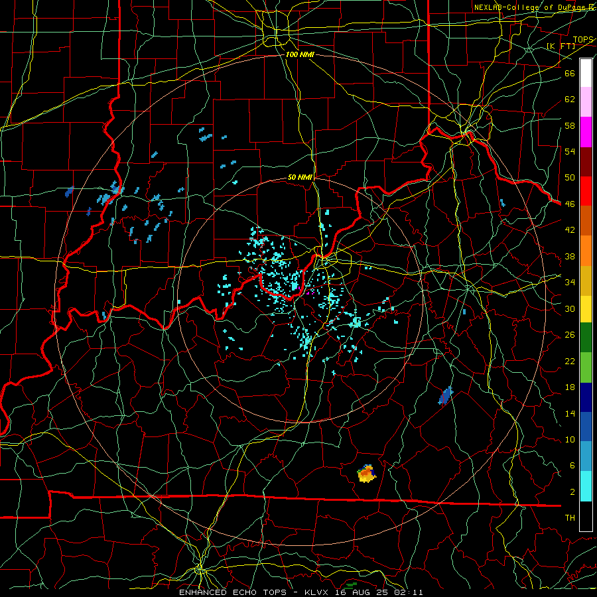Click the 50 value on legend
Viewport: 597px width, 597px height.
(570, 177)
